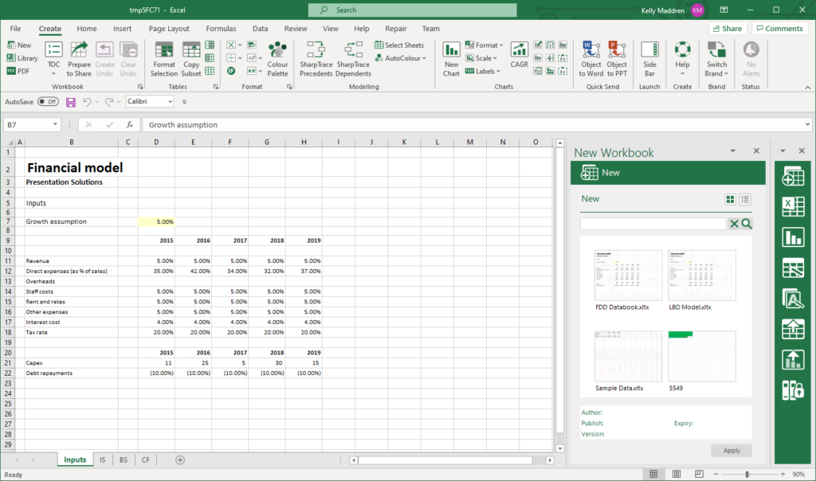
Task: Select the LBO Model.xltx template thumbnail
Action: coord(702,275)
